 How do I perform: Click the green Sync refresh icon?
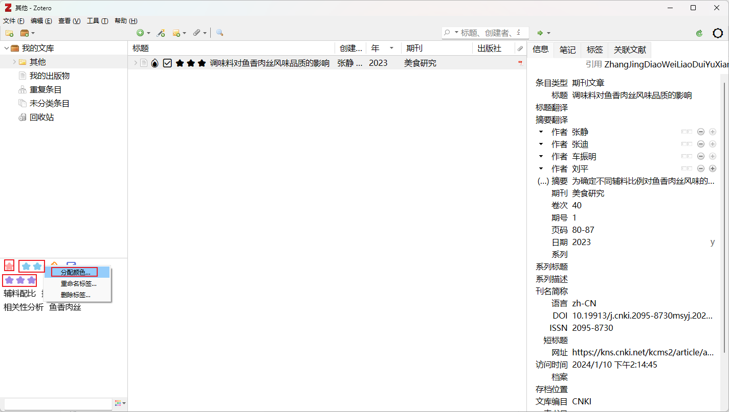coord(699,33)
